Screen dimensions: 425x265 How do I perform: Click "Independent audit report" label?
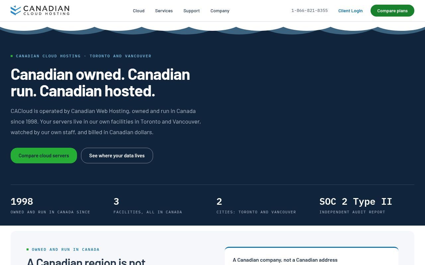click(352, 212)
